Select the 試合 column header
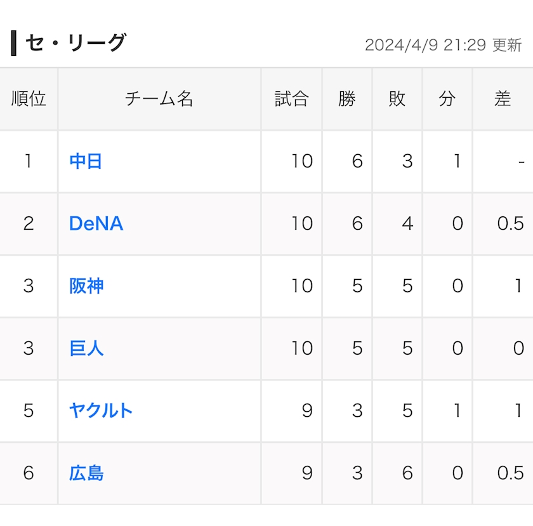 [291, 99]
